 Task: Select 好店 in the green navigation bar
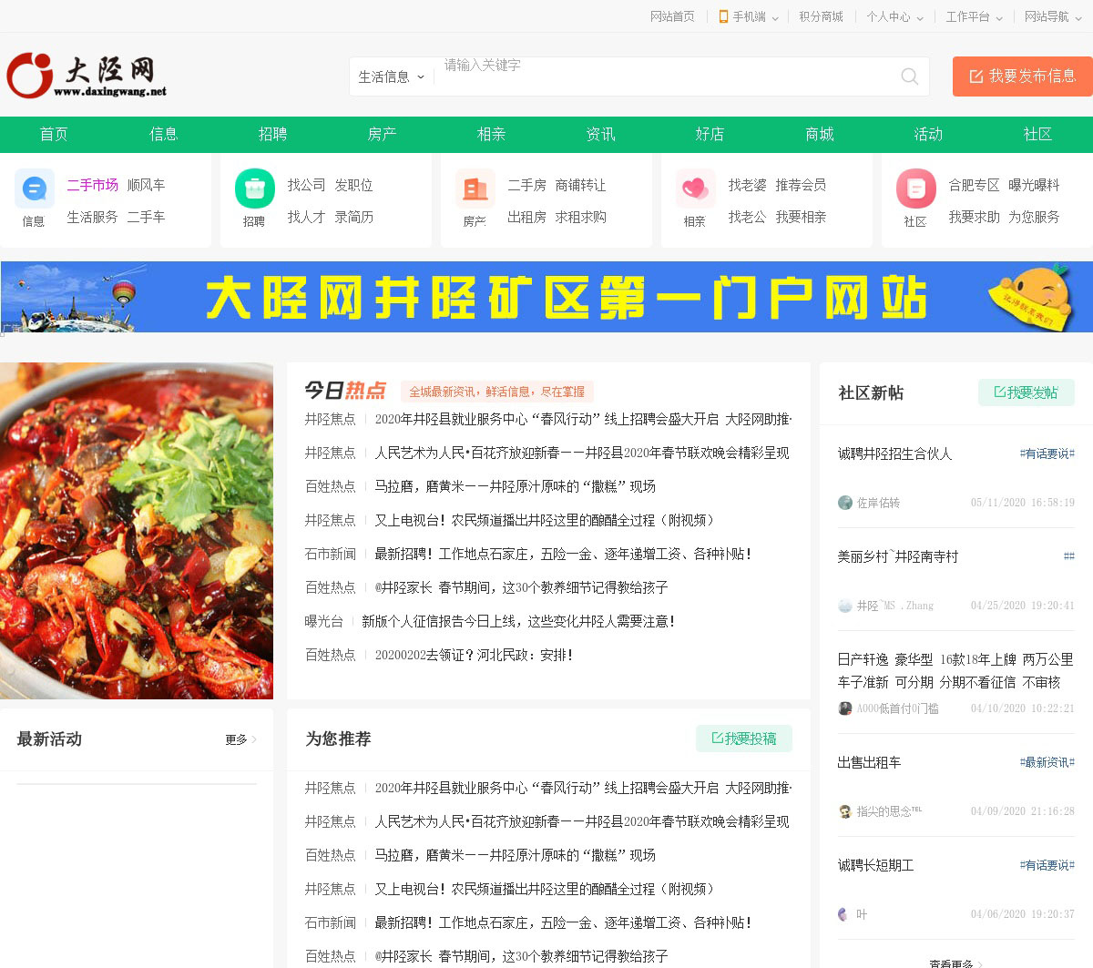tap(710, 134)
